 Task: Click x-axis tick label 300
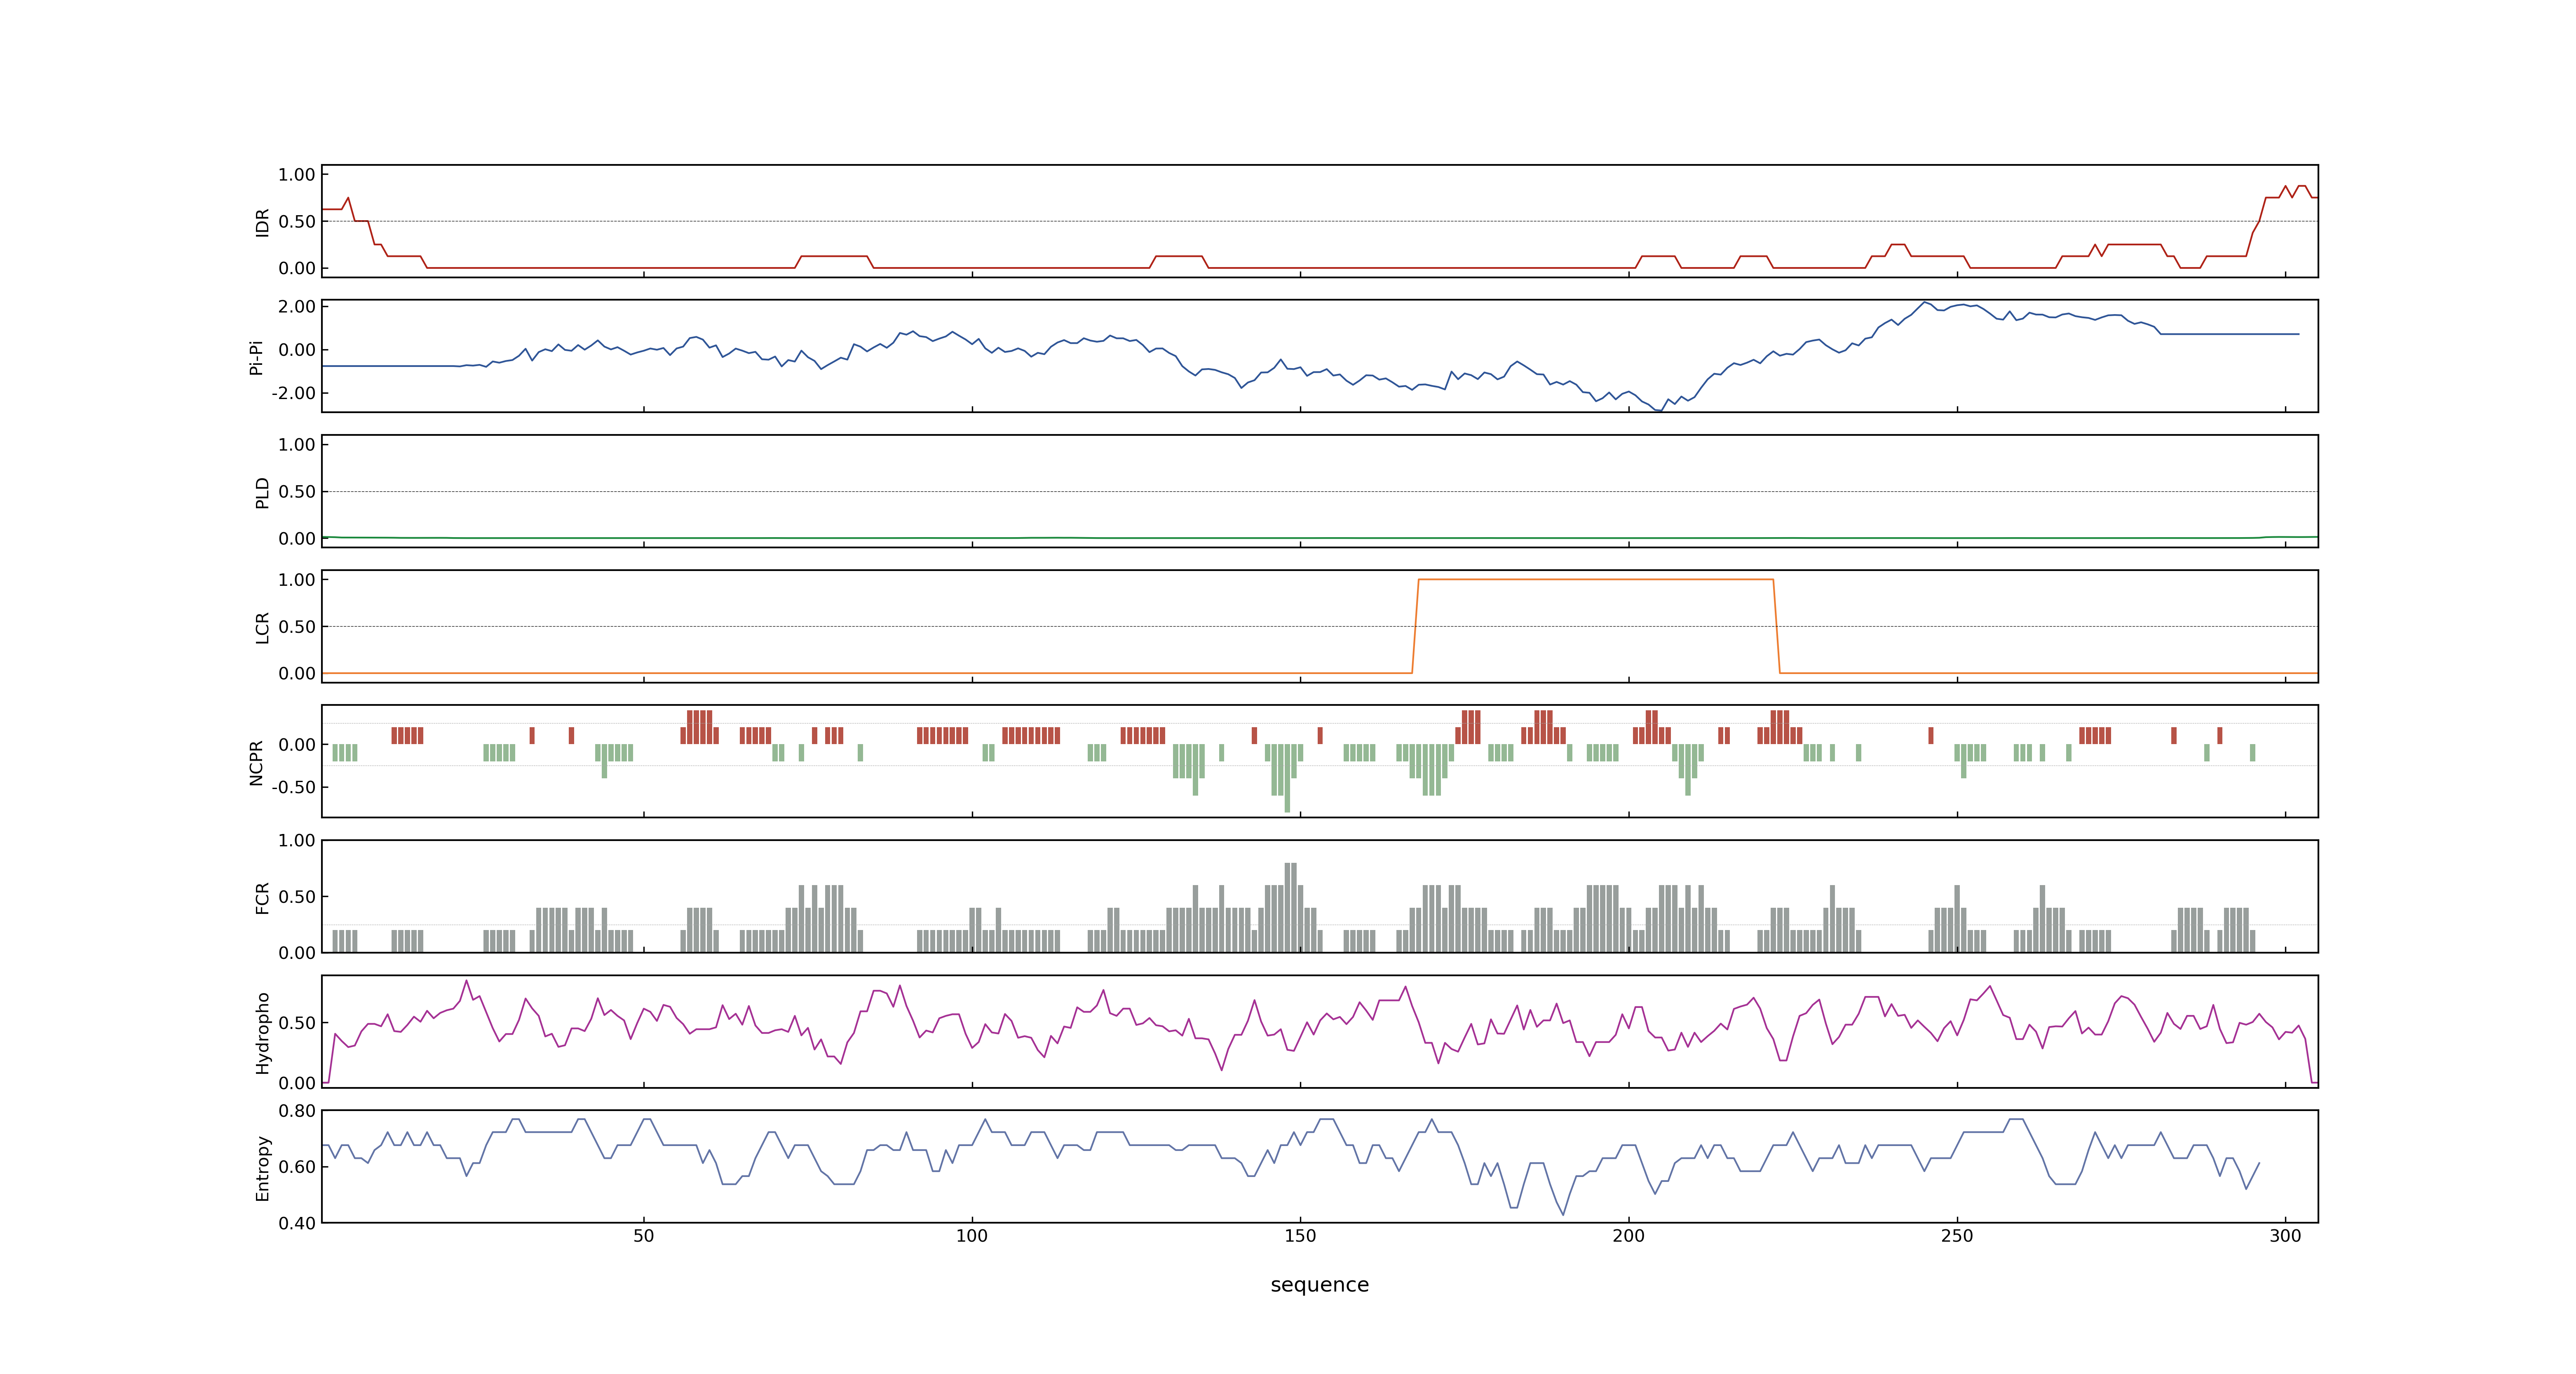click(x=2285, y=1236)
